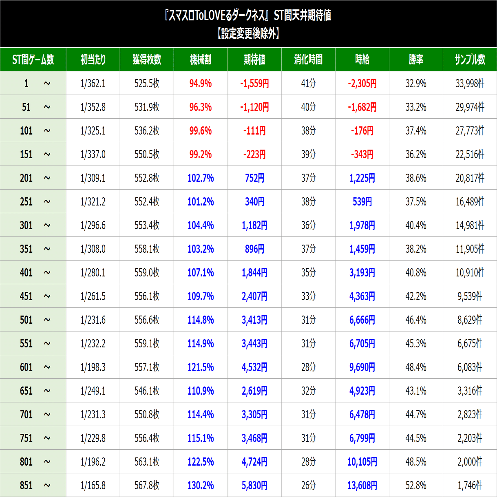Select the -176円 cell
The image size is (497, 497).
pyautogui.click(x=362, y=131)
